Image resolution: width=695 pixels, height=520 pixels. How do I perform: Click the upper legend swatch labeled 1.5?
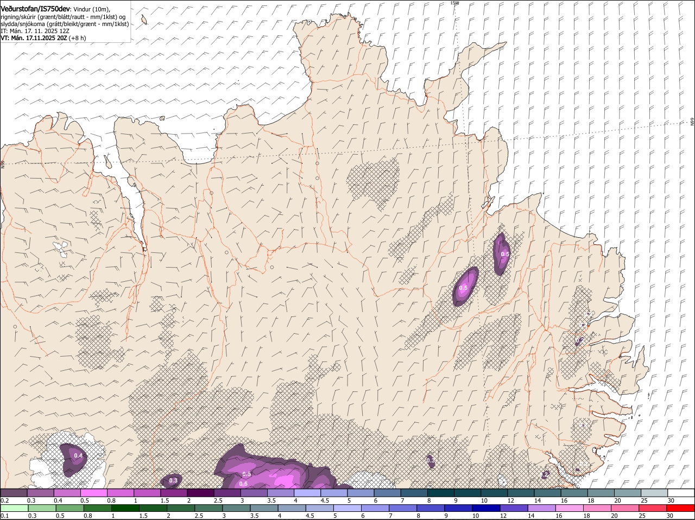tap(174, 493)
